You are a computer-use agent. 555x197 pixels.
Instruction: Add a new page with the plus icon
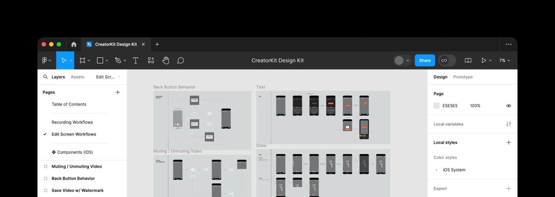pos(118,92)
